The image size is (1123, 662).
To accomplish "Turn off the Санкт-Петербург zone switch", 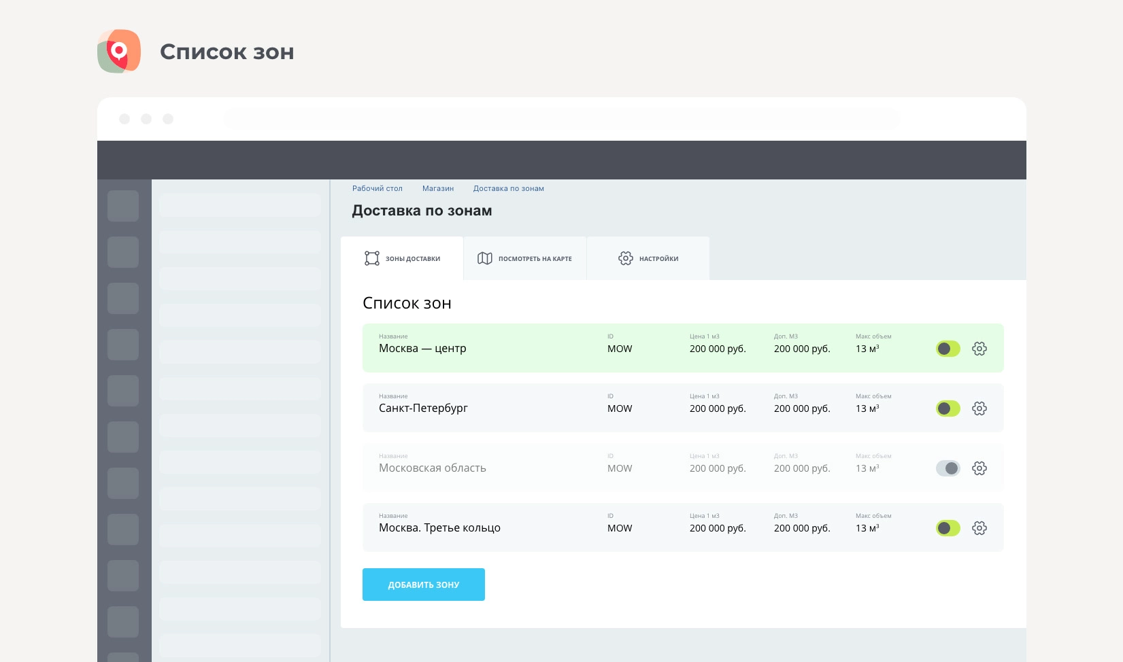I will 948,408.
